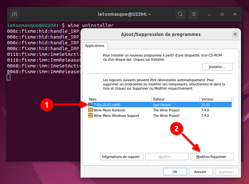Sort list by the Éditeur column header

pyautogui.click(x=175, y=99)
